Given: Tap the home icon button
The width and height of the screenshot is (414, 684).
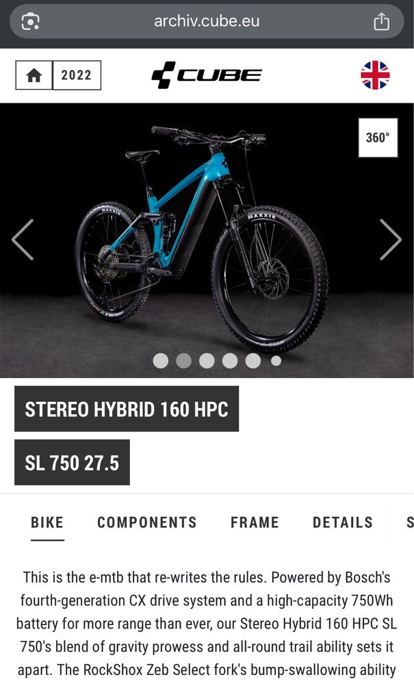Looking at the screenshot, I should tap(34, 75).
